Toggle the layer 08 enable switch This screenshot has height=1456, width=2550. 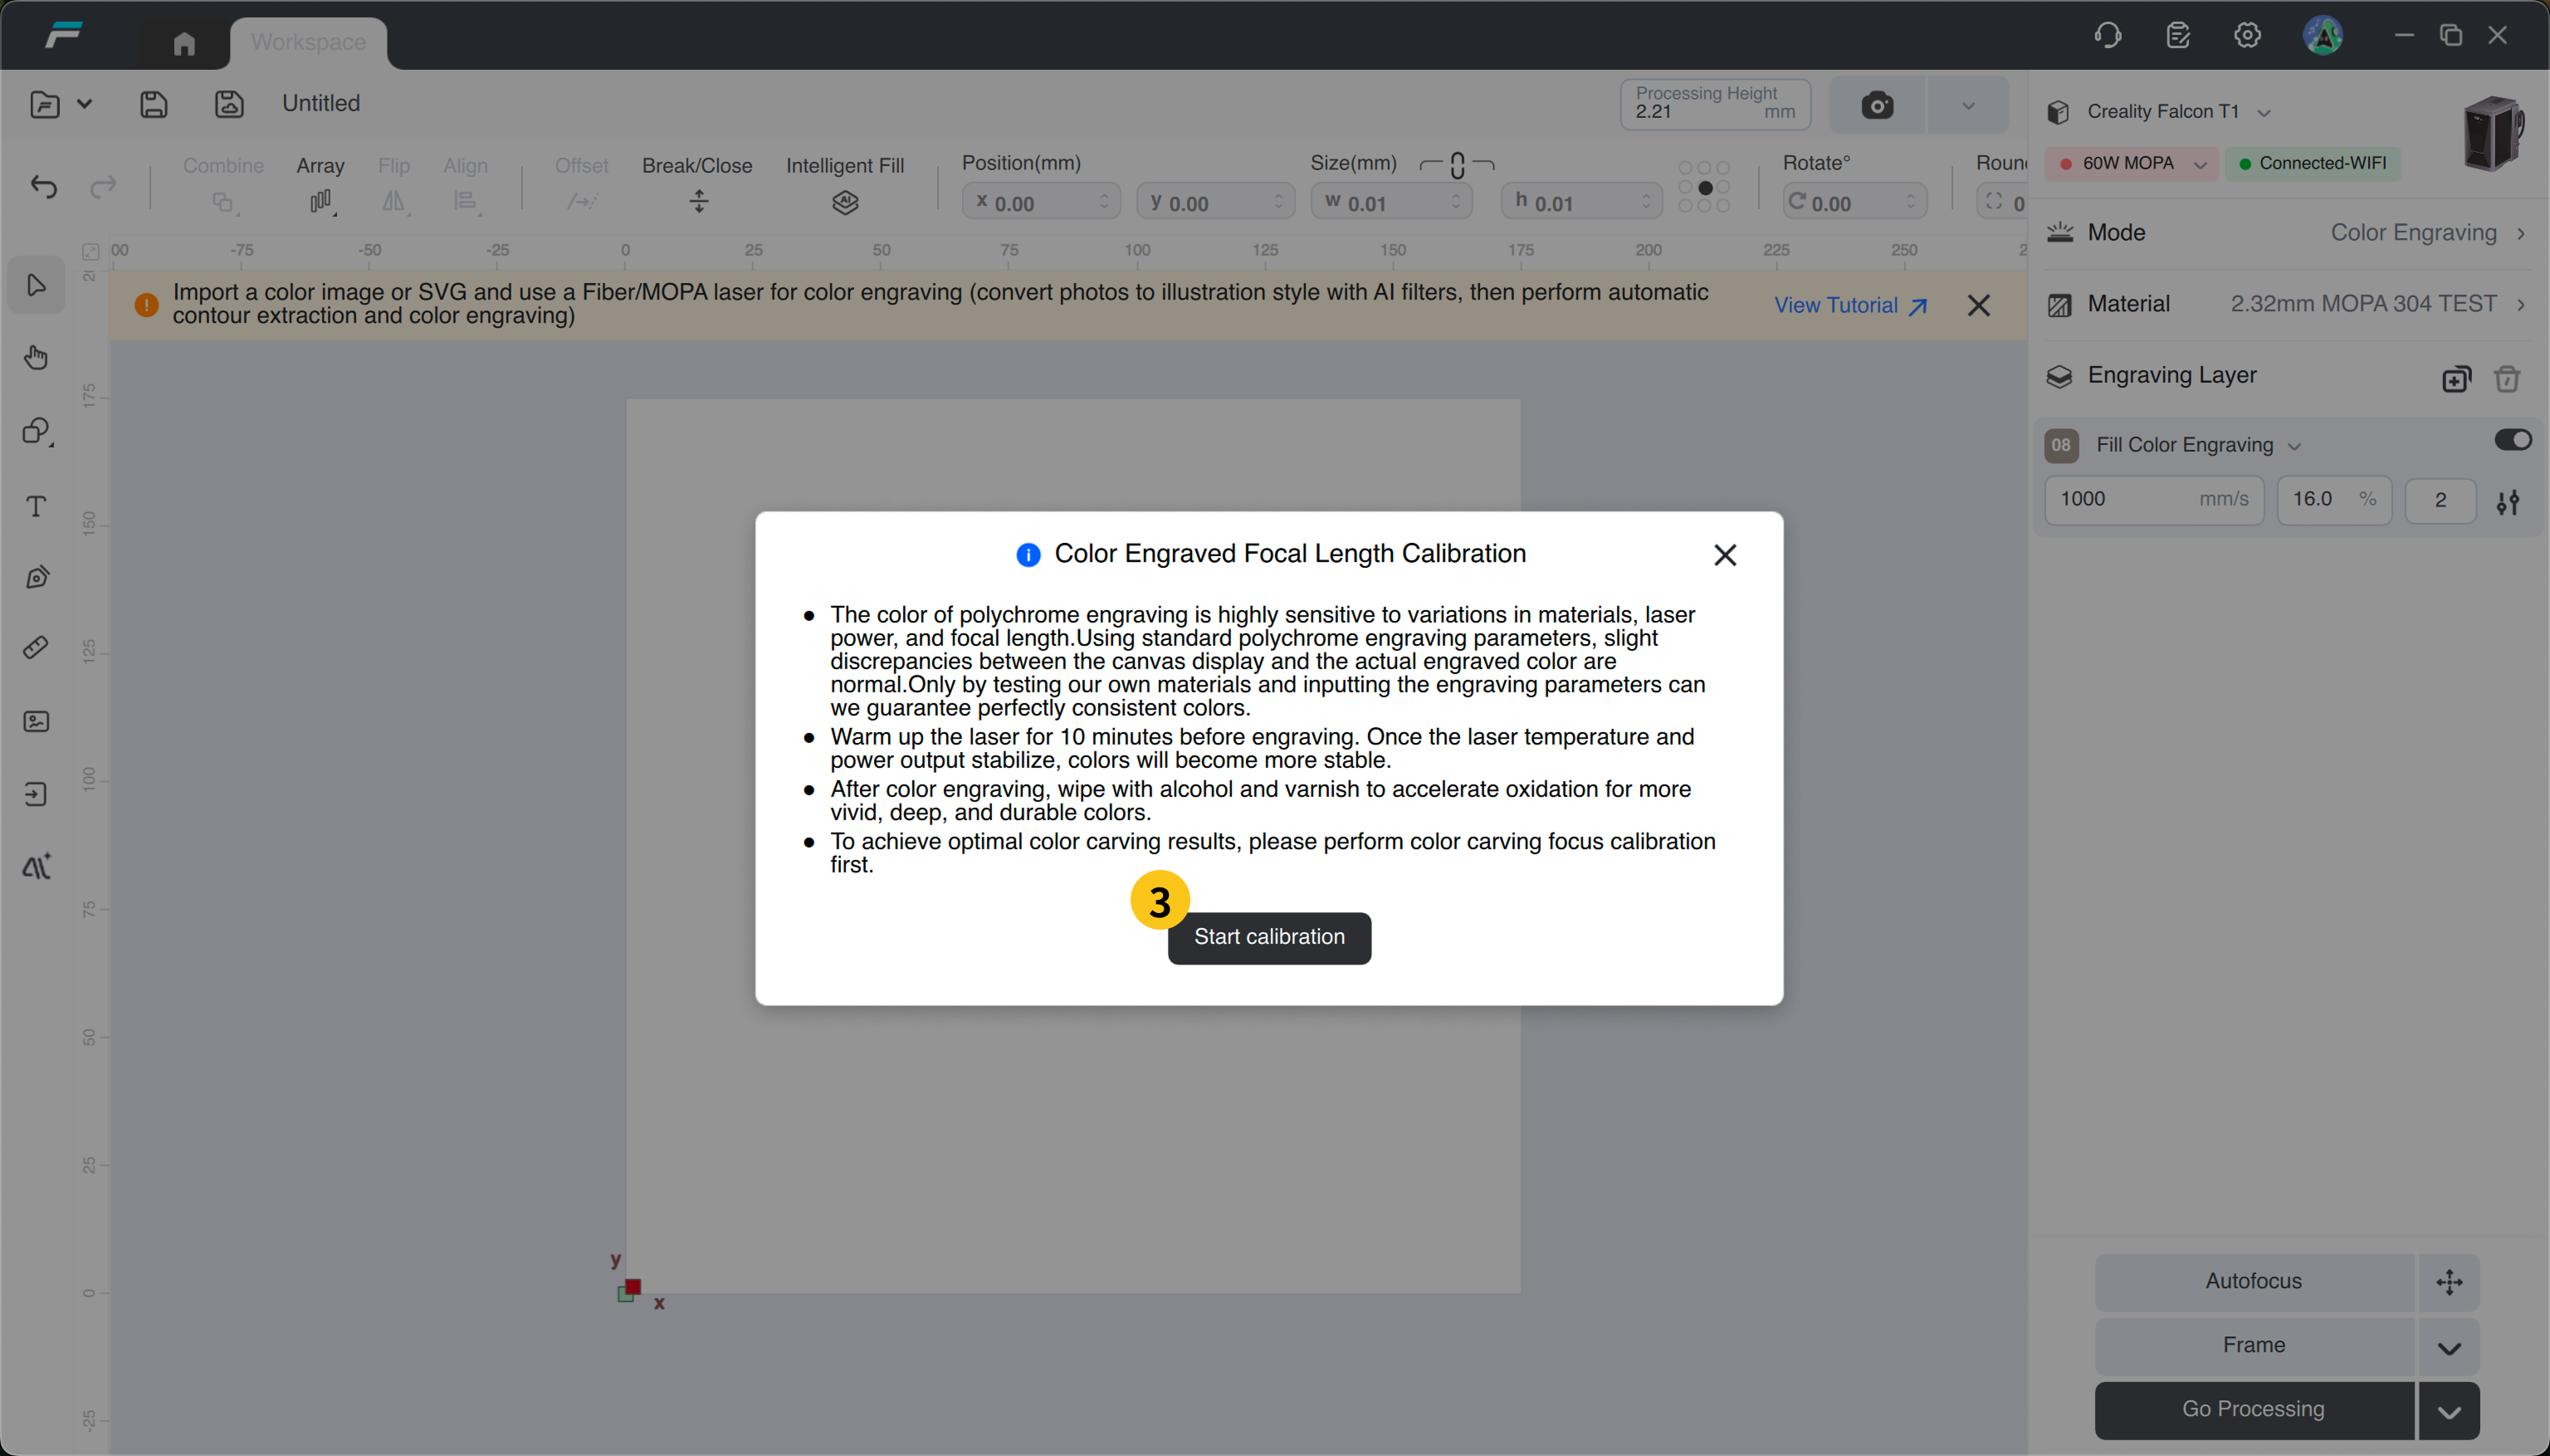[2512, 440]
